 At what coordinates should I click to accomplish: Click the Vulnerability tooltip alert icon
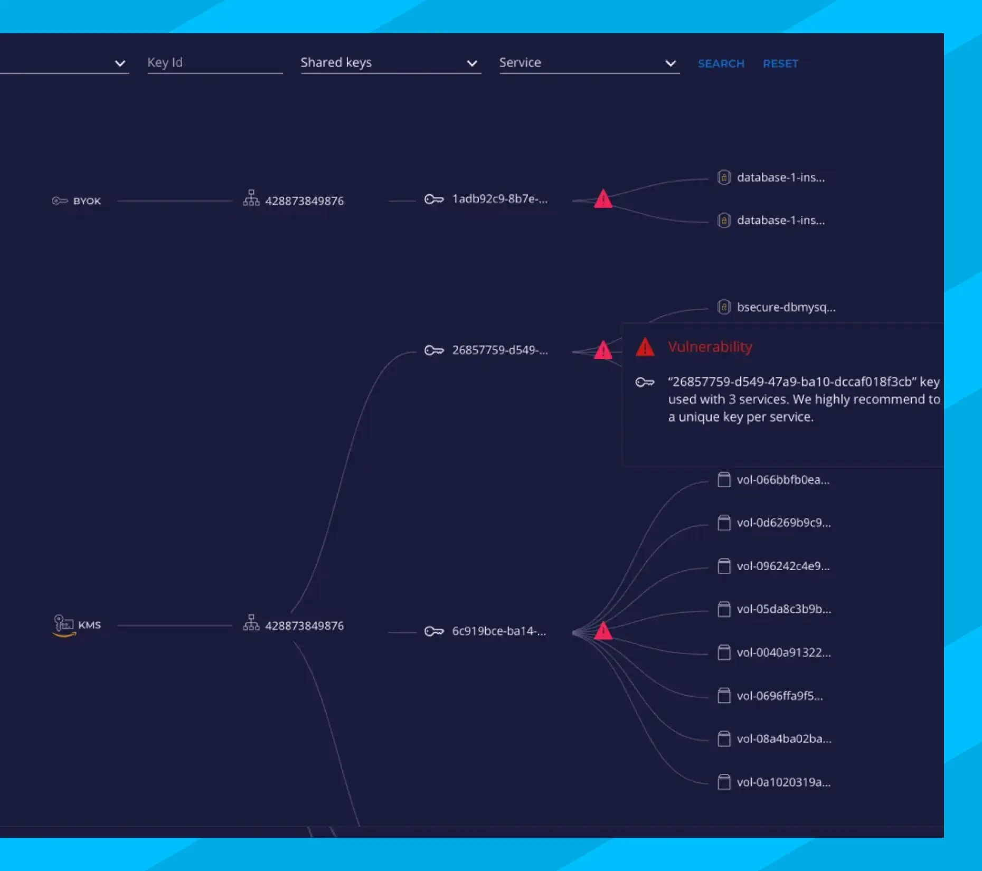pyautogui.click(x=645, y=347)
